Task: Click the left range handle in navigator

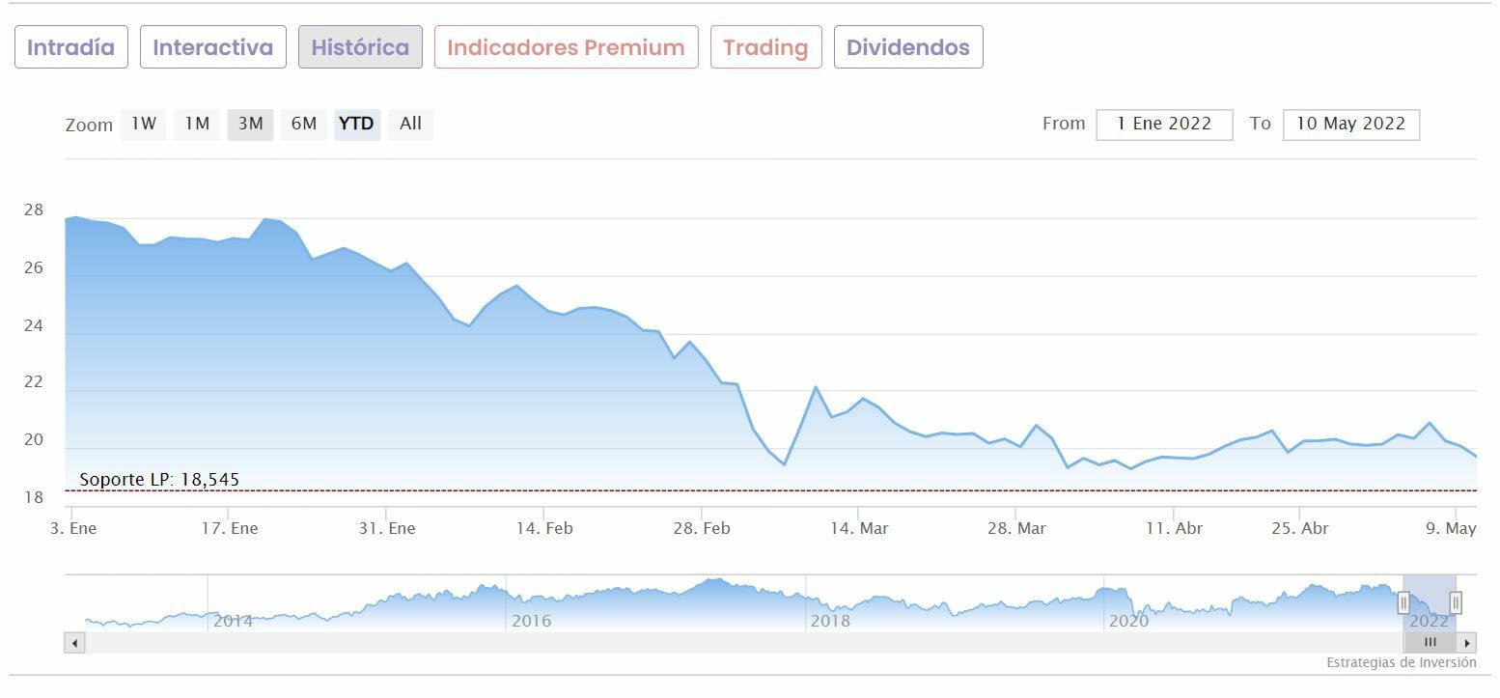Action: 1403,603
